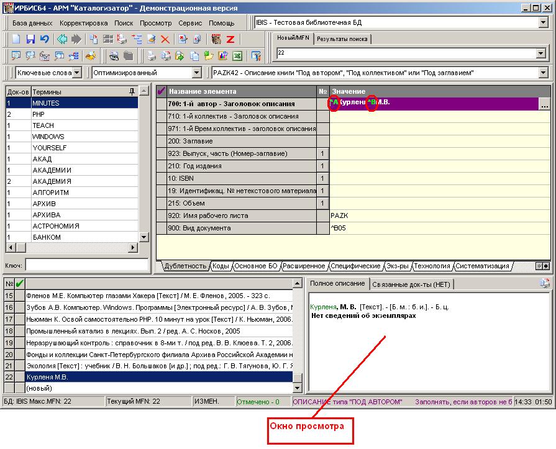Open the IBIS database selection dropdown
Viewport: 556px width, 449px height.
[543, 22]
